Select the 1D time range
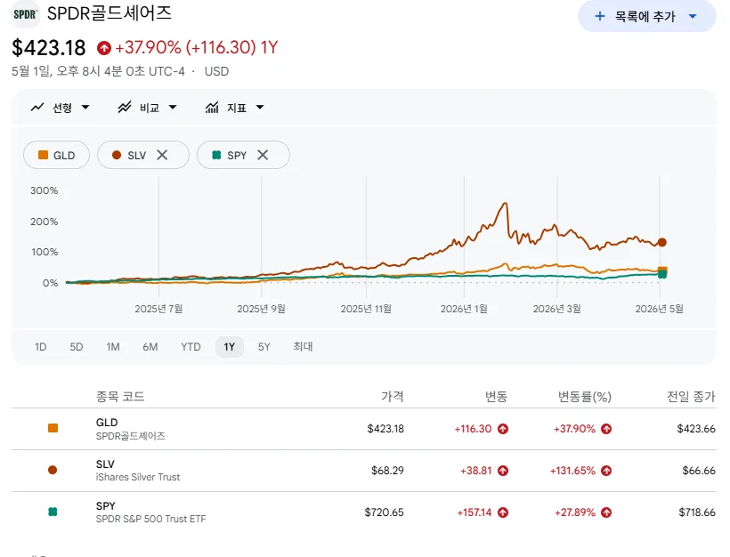The image size is (730, 557). [40, 347]
